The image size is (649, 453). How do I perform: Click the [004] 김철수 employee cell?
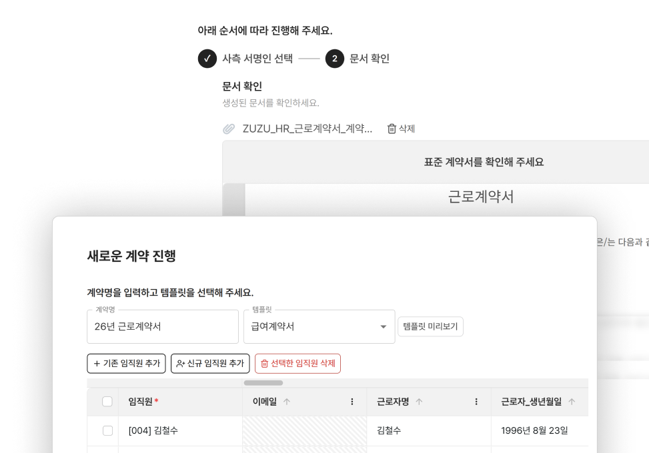(181, 430)
